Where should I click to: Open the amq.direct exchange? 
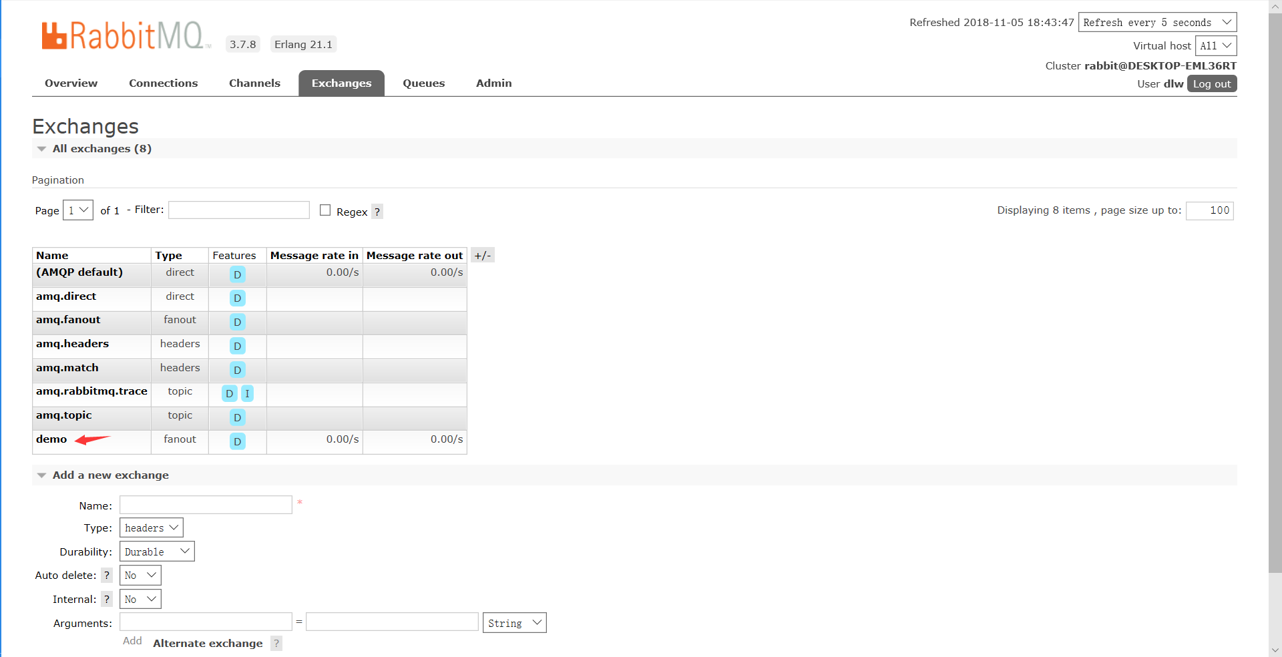click(x=66, y=296)
